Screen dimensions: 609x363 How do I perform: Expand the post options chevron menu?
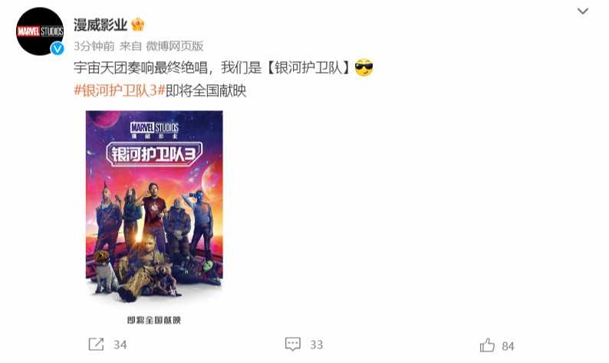[x=583, y=11]
